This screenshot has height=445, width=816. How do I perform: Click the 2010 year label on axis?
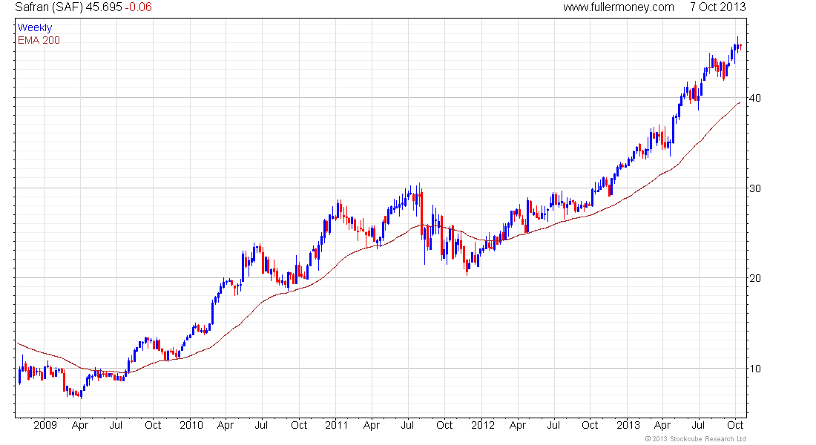(191, 425)
